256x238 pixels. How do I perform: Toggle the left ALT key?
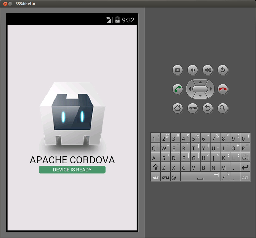155,177
